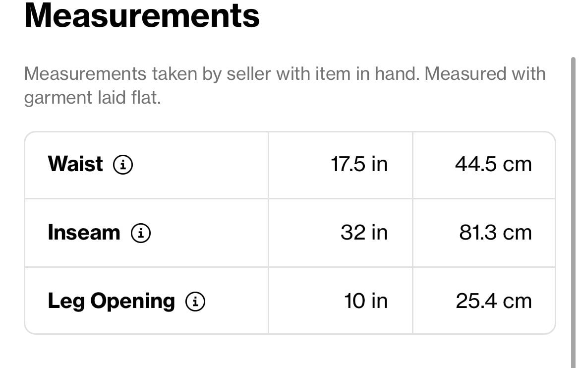580x368 pixels.
Task: Click the Measurements heading
Action: tap(142, 15)
